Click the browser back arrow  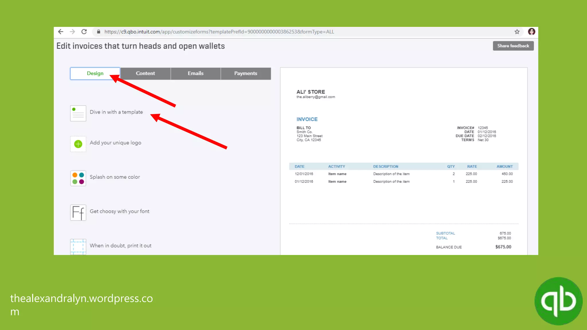click(x=60, y=32)
